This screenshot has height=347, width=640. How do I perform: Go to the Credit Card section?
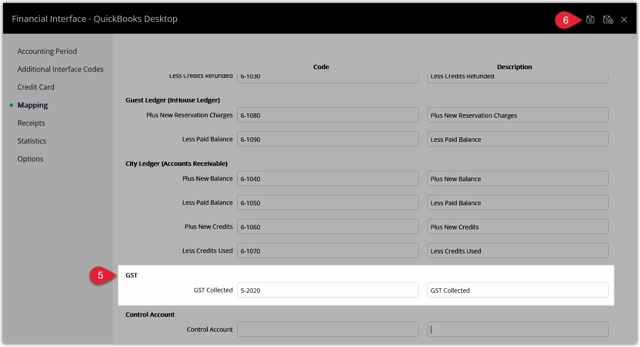click(x=36, y=87)
